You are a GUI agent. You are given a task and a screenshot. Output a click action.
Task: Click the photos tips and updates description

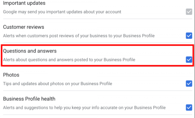(57, 84)
